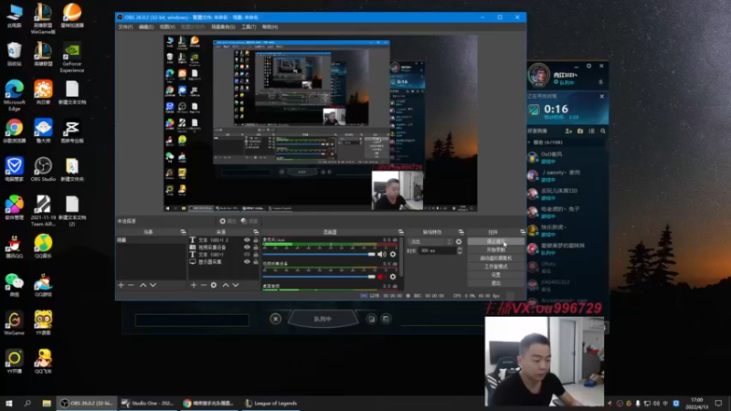This screenshot has width=731, height=411.
Task: Toggle visibility of 文本 (GDI+) 2 source
Action: [247, 240]
